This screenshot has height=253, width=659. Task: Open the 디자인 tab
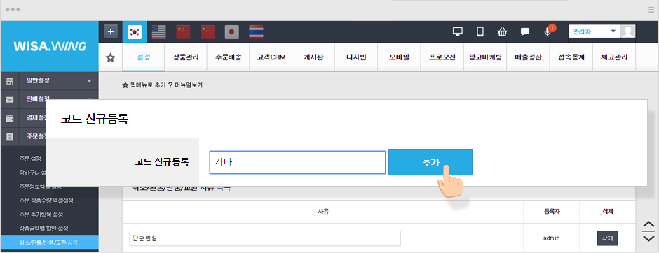(356, 57)
